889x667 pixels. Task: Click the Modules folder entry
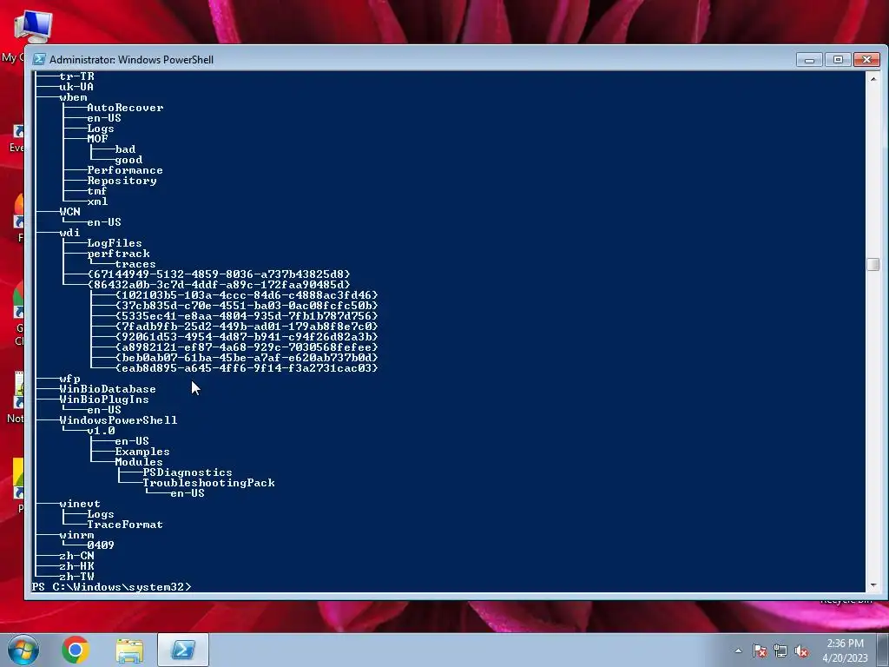(x=139, y=462)
